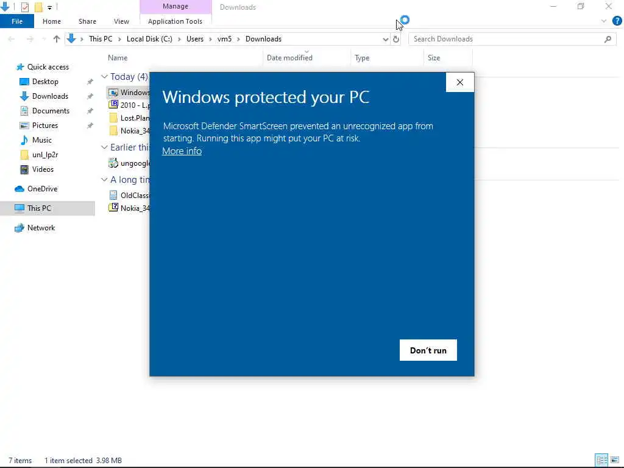Image resolution: width=624 pixels, height=468 pixels.
Task: Close the SmartScreen dialog with X
Action: (x=460, y=82)
